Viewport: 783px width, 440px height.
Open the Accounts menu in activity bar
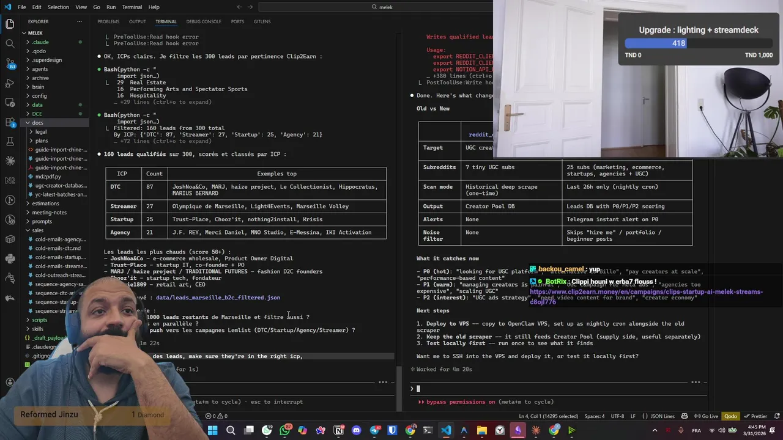10,383
